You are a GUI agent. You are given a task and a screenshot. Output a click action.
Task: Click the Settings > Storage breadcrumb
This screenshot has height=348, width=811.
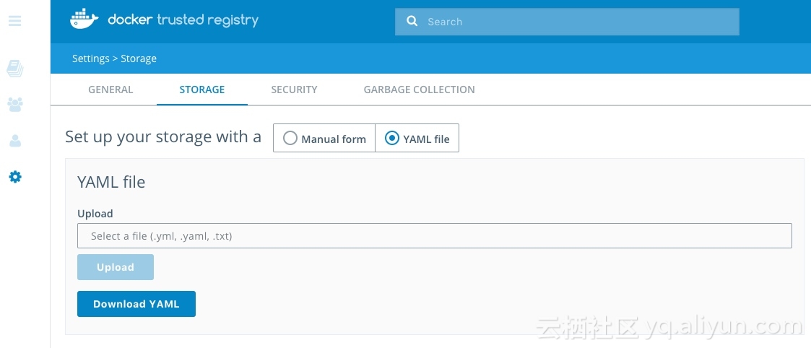pos(114,58)
